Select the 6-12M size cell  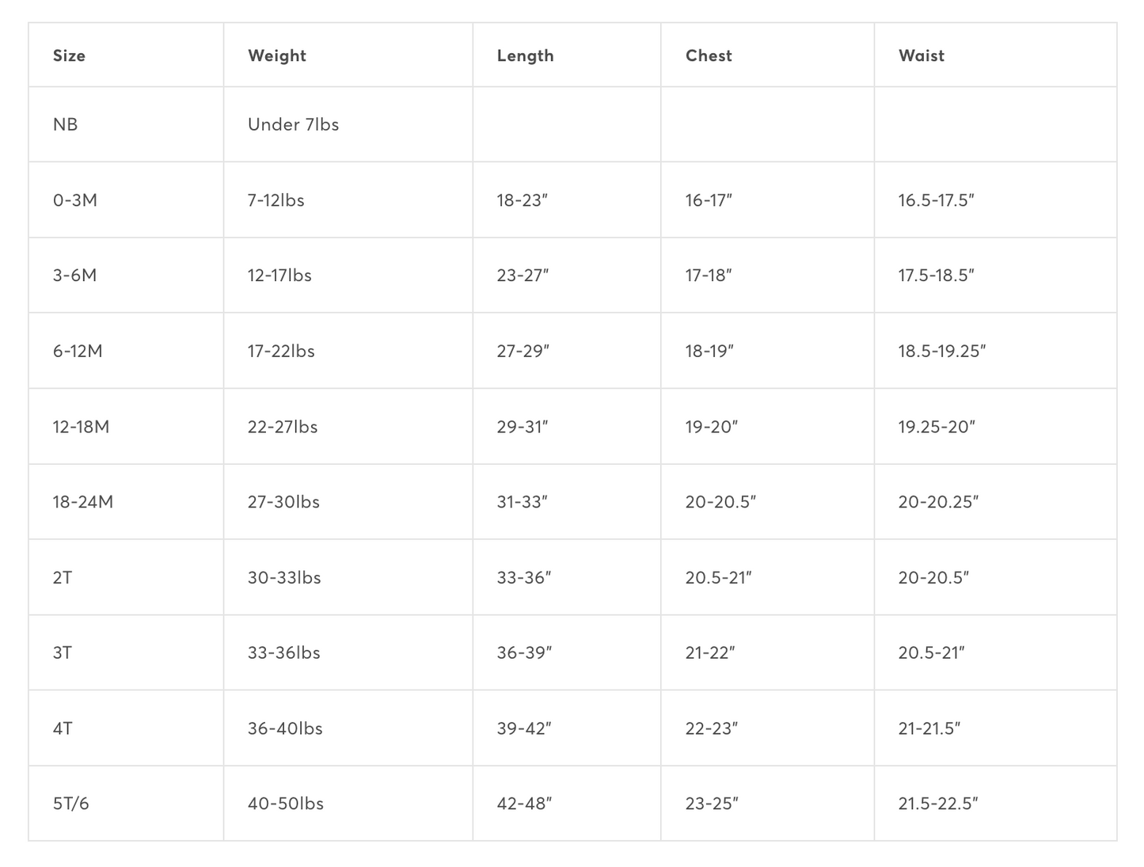click(78, 351)
